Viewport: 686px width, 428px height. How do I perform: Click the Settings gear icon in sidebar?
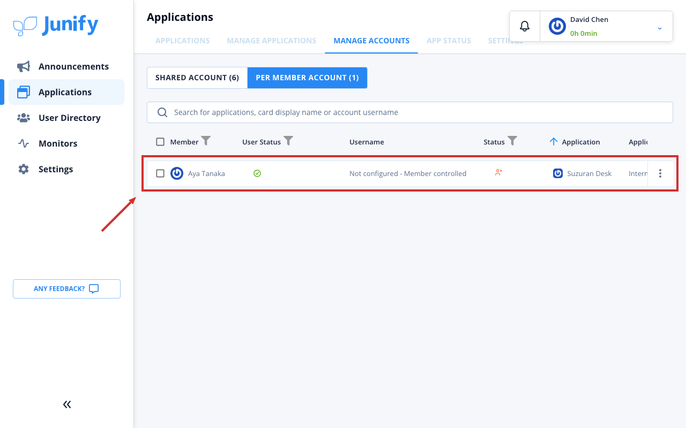(x=24, y=169)
